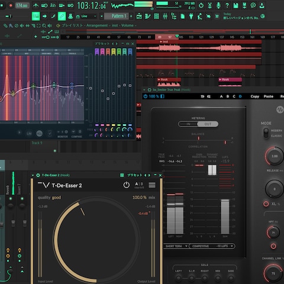Toggle the LIN phase mode button in EQ

[x=29, y=134]
